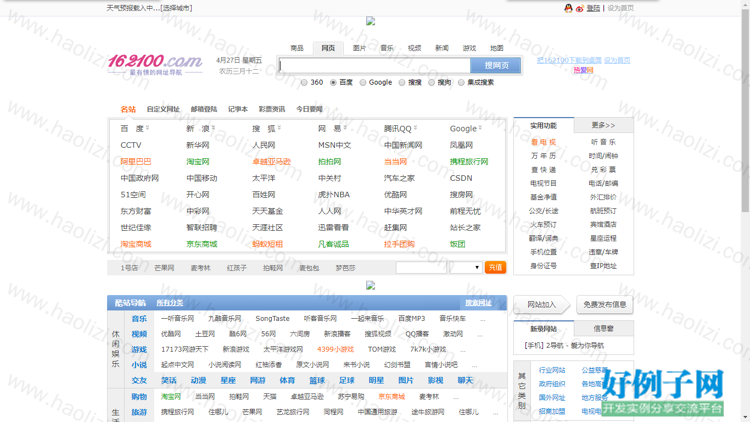Screen dimensions: 750x422
Task: Open the 4399小游戏 link
Action: 335,349
